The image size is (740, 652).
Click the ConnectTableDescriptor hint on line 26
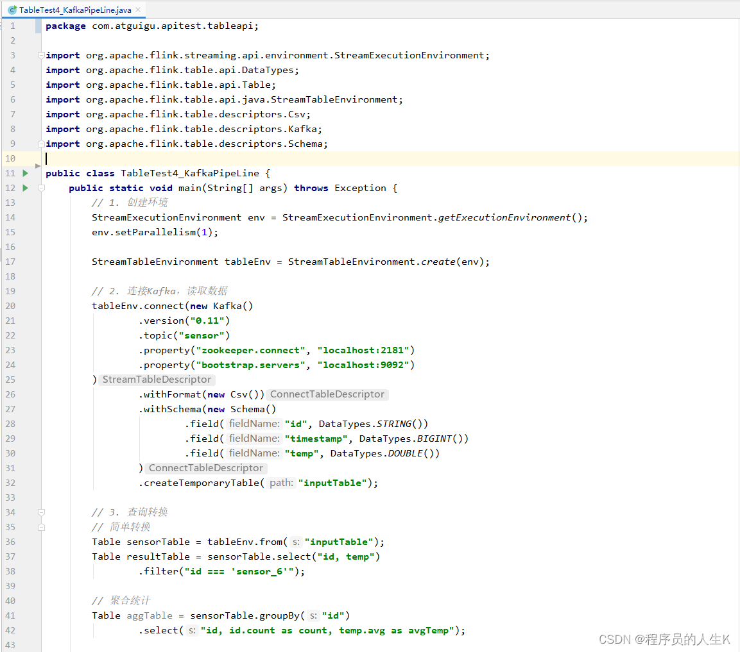click(x=327, y=394)
